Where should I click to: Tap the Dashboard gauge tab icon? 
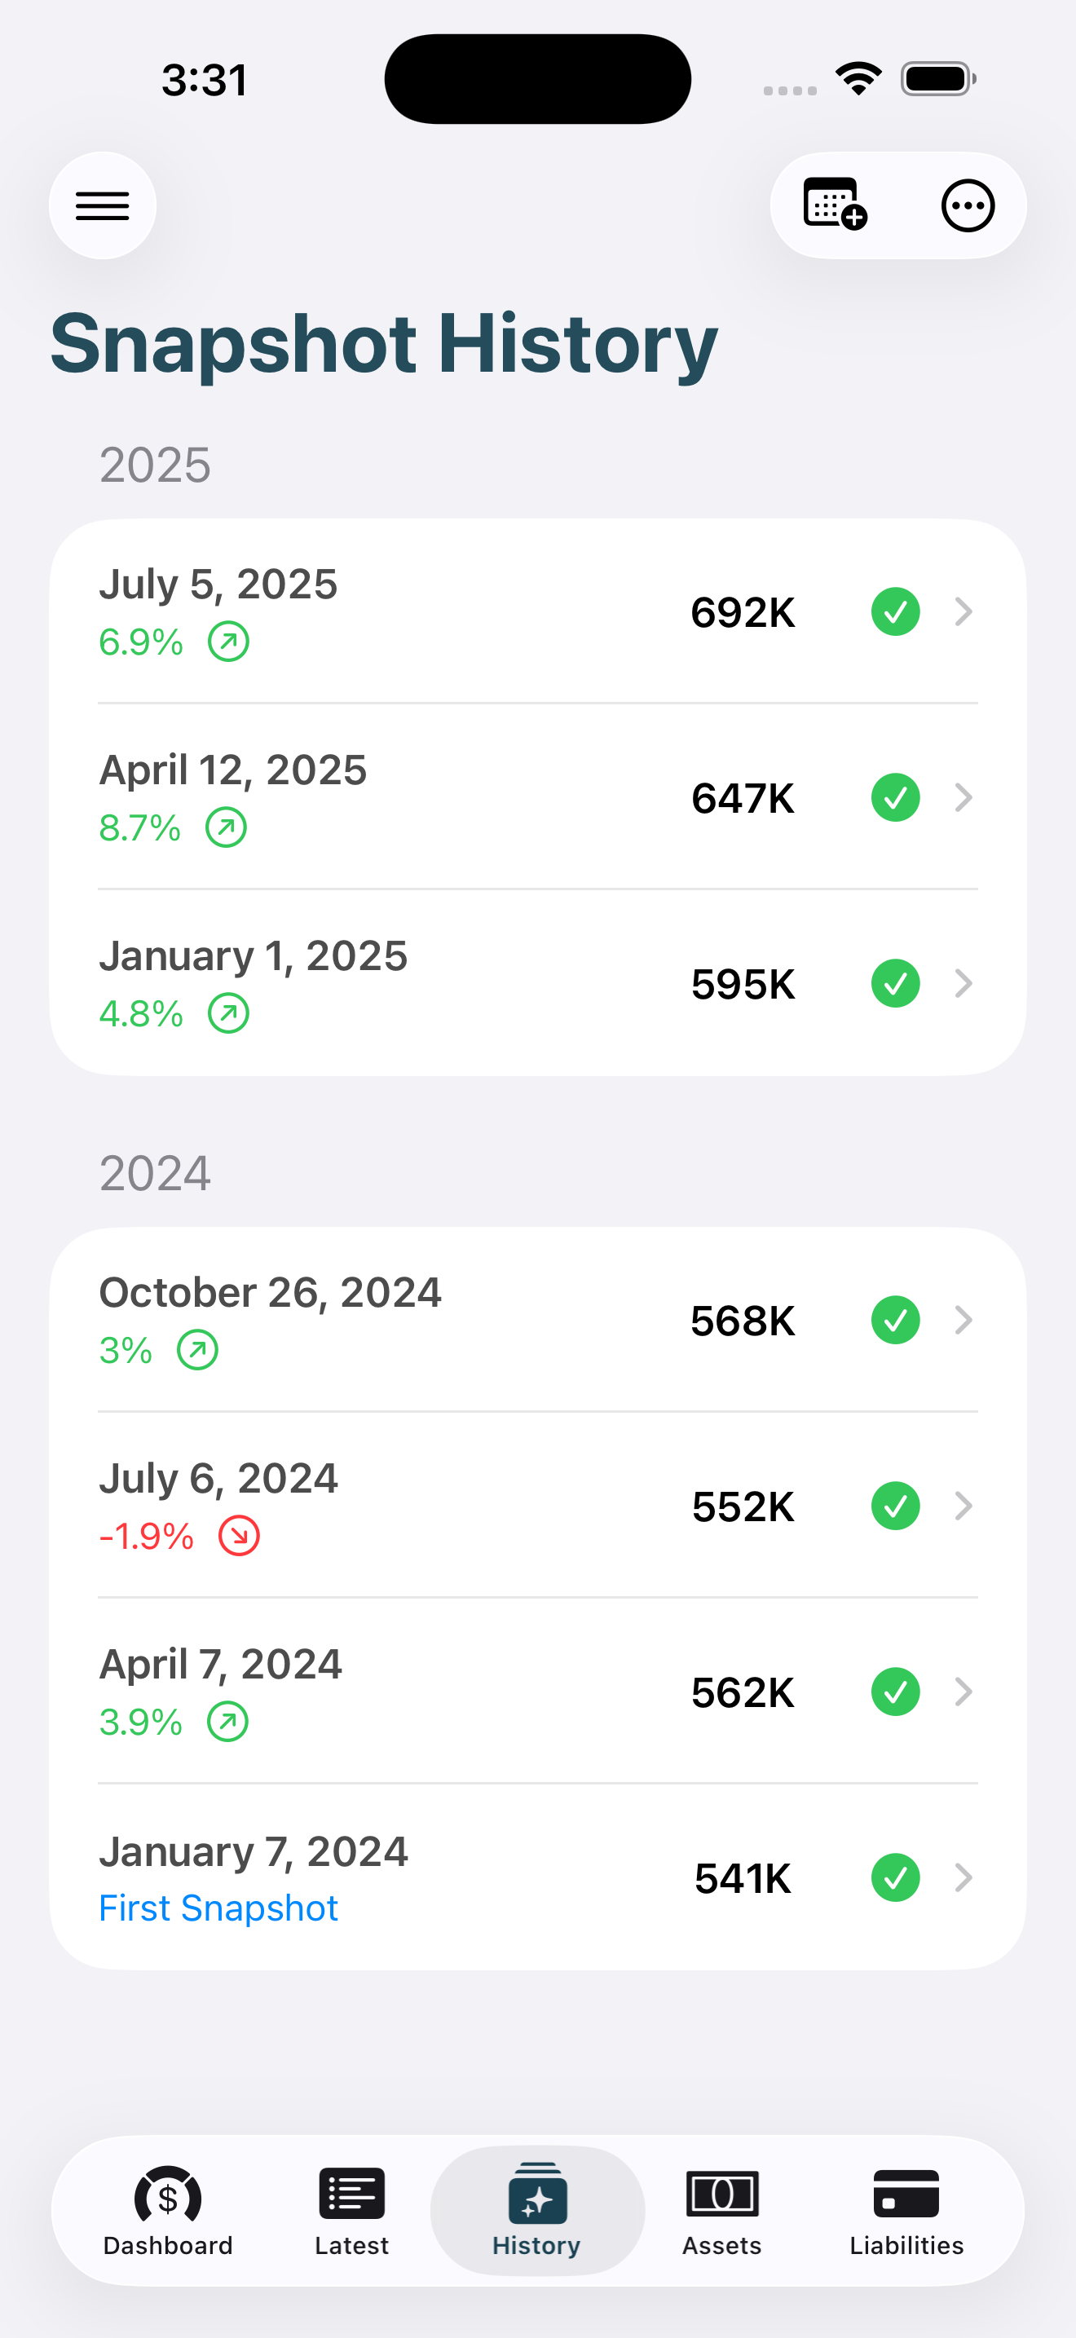pos(168,2195)
